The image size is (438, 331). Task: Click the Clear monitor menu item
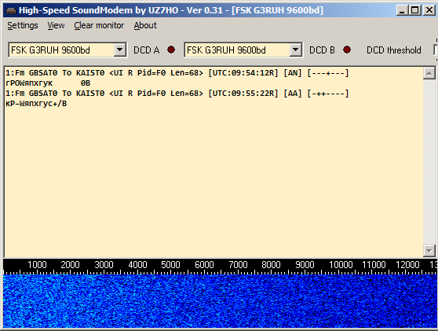coord(99,25)
